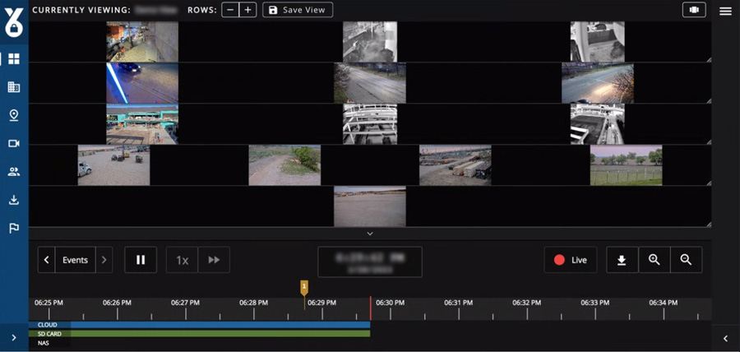Go to the next event
740x352 pixels.
[x=104, y=260]
